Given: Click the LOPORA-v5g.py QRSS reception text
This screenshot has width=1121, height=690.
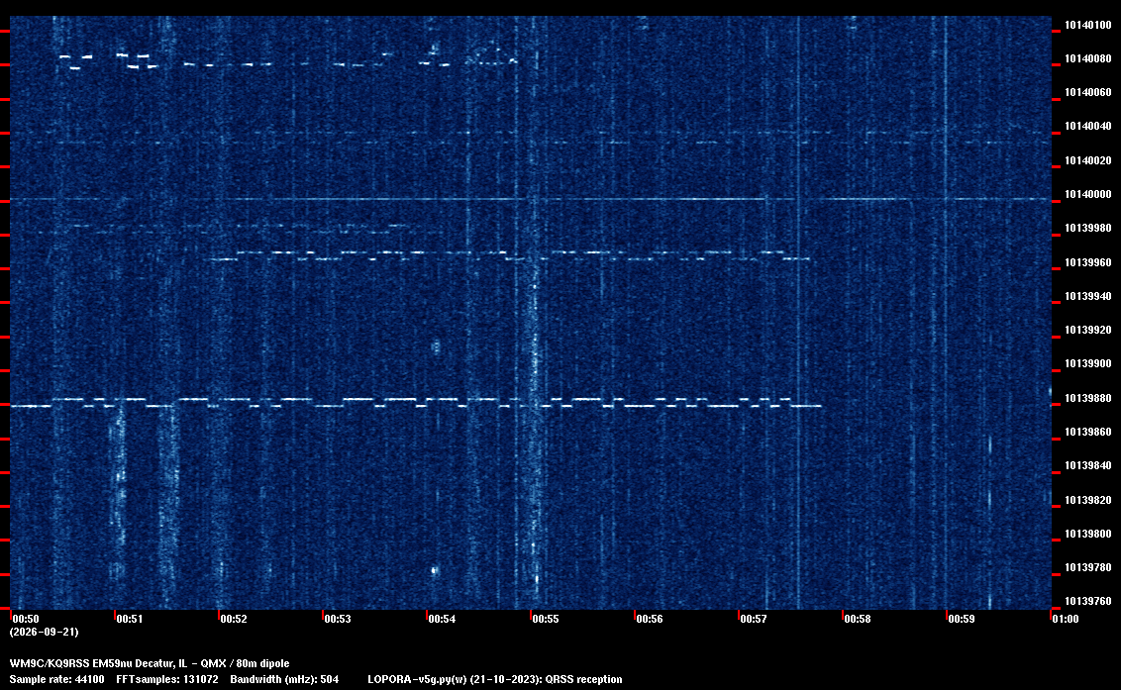Looking at the screenshot, I should click(495, 679).
